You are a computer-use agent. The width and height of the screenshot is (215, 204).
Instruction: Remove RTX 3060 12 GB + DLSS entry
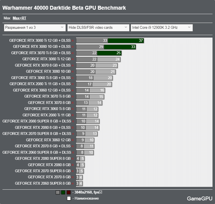tap(73, 90)
